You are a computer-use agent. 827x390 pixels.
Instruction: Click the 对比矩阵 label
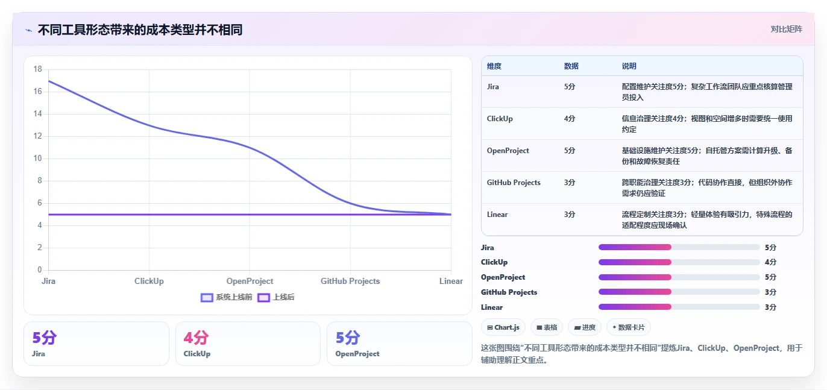click(x=787, y=29)
